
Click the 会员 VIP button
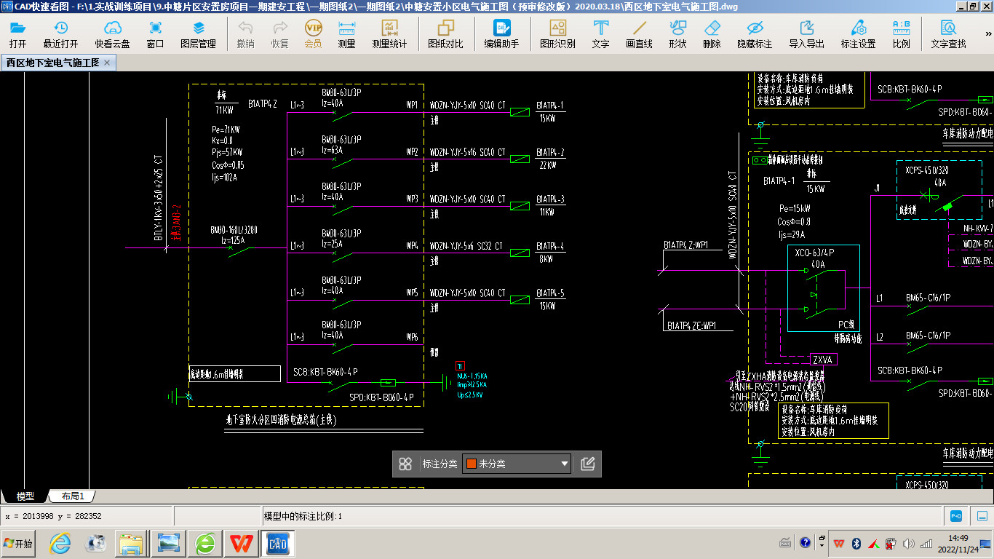313,34
